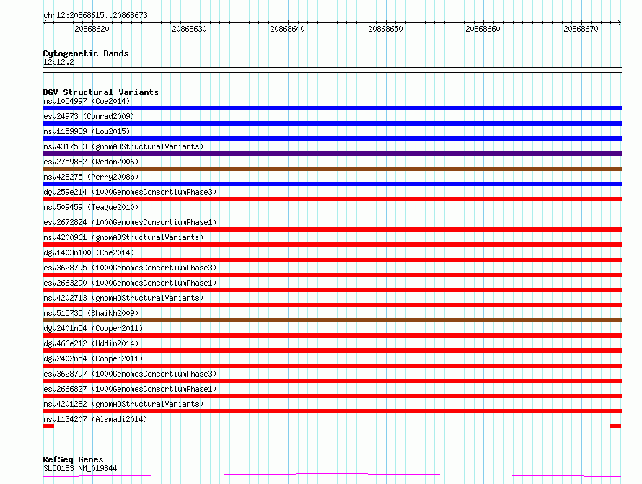Open dgv259e214 1000GenomesConsortiumPhase3 label

130,192
